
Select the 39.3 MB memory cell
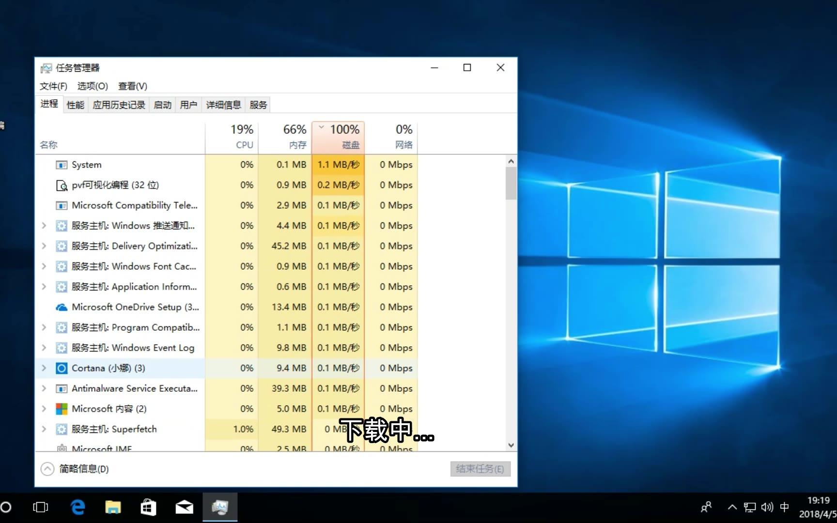[x=285, y=389]
